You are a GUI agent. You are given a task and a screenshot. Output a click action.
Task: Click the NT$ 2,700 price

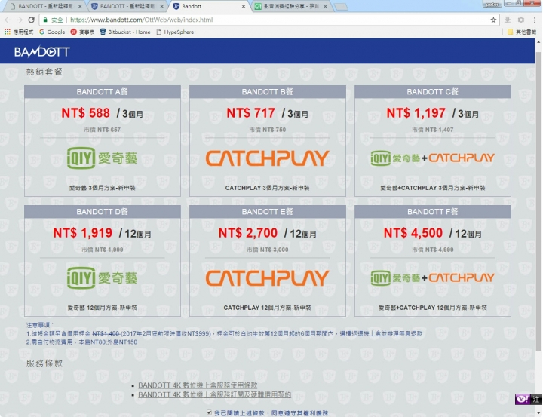(248, 233)
